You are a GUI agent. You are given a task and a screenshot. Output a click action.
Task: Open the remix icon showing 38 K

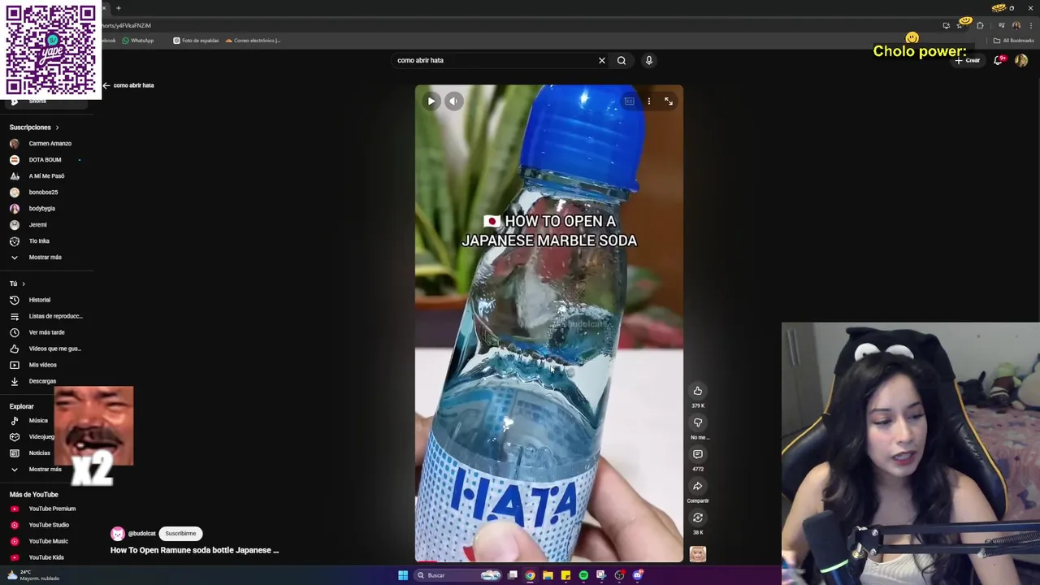click(697, 518)
